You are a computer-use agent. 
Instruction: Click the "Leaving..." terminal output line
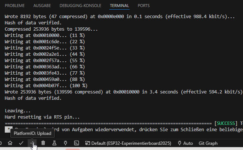[x=17, y=110]
